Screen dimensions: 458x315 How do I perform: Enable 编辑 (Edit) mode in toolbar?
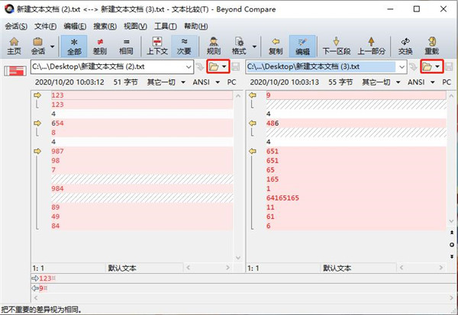point(303,46)
